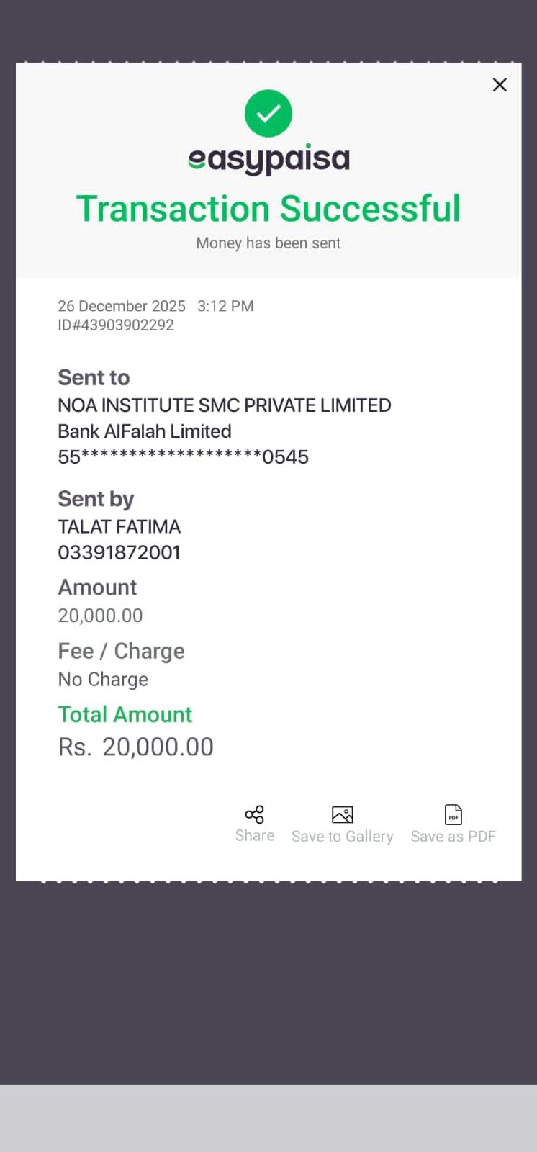Screen dimensions: 537x1152
Task: Tap the Rs. 20,000.00 total amount
Action: [x=136, y=747]
